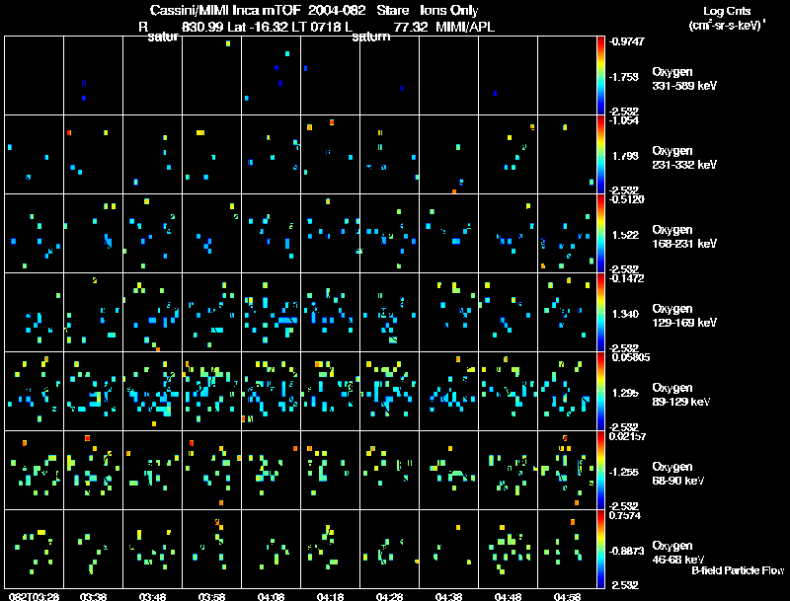Image resolution: width=790 pixels, height=601 pixels.
Task: Click the '1.798' colorbar value
Action: [x=625, y=156]
